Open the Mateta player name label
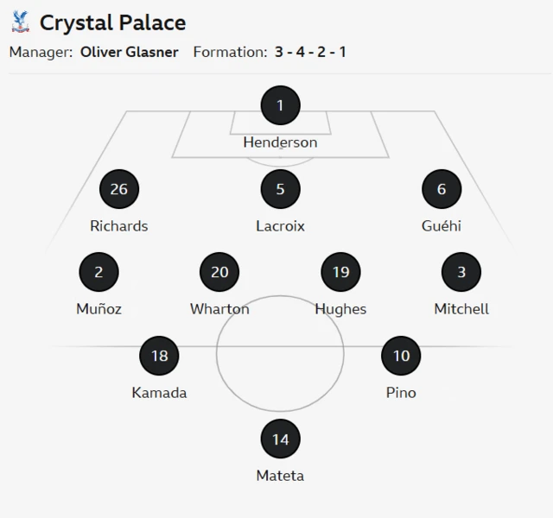The height and width of the screenshot is (518, 553). click(x=280, y=476)
